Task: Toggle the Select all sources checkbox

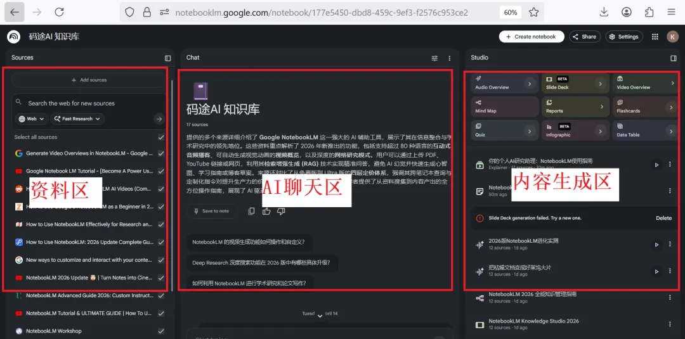Action: point(161,137)
